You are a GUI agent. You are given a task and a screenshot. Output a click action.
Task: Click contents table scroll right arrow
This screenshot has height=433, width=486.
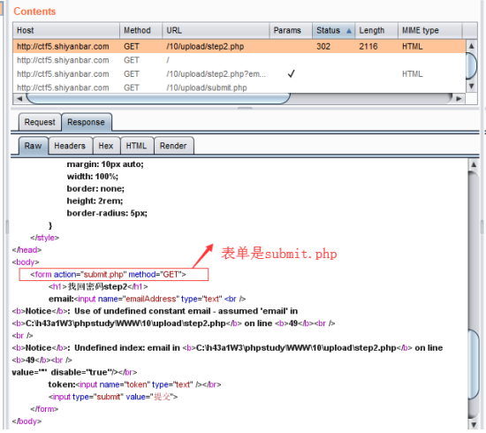(459, 99)
